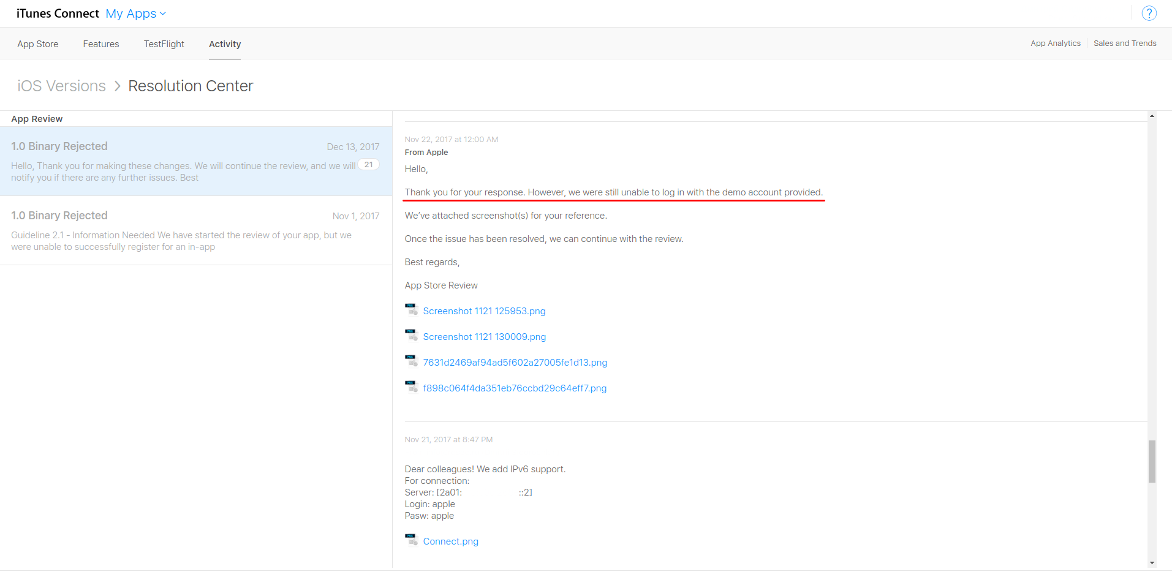Image resolution: width=1172 pixels, height=577 pixels.
Task: Click the message pane scrollbar thumb
Action: tap(1152, 461)
